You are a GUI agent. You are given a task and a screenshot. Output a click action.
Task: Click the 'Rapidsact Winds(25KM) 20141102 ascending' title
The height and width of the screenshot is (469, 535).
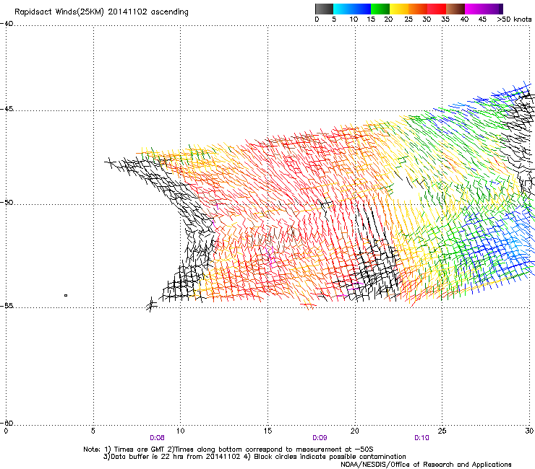[101, 12]
